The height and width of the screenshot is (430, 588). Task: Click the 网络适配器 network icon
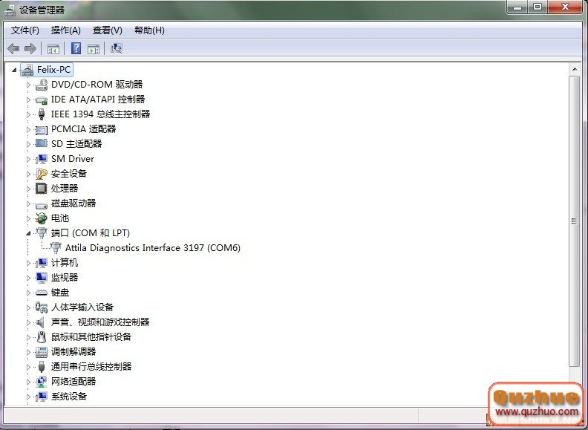pos(42,382)
